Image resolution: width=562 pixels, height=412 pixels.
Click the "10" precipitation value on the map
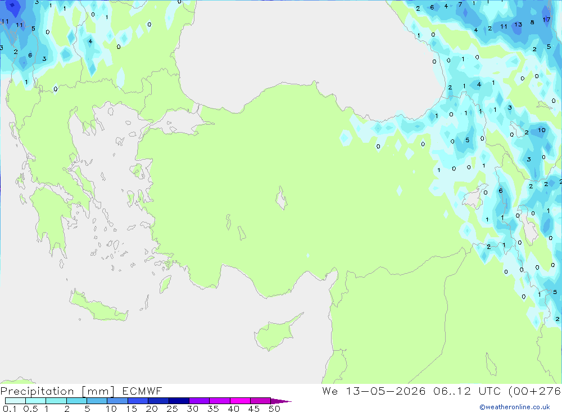pyautogui.click(x=542, y=130)
